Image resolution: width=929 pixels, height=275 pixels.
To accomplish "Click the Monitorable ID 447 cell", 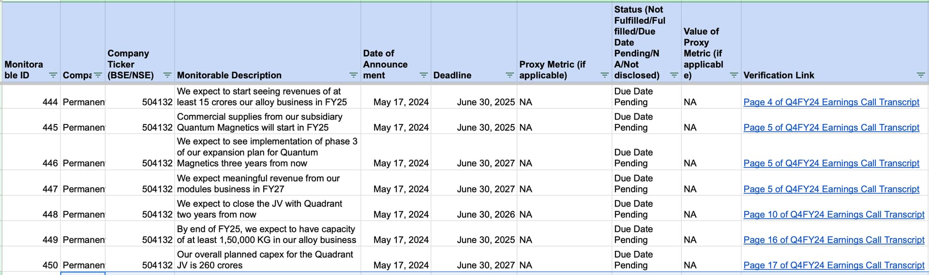I will 31,183.
